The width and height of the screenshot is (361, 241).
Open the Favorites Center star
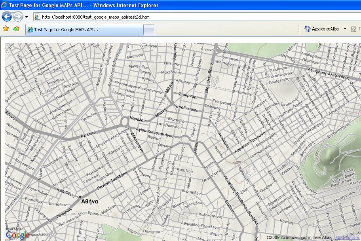(x=6, y=29)
